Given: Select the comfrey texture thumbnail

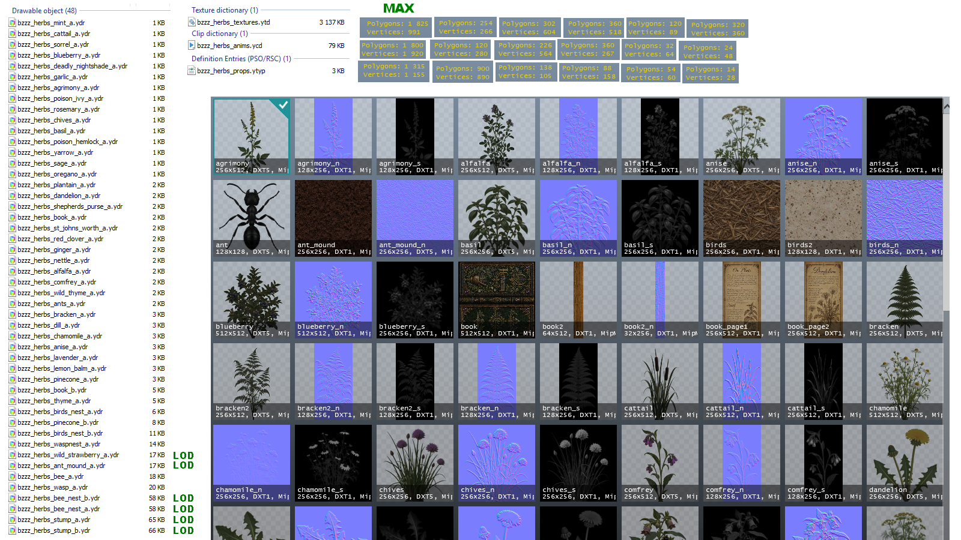Looking at the screenshot, I should coord(660,463).
